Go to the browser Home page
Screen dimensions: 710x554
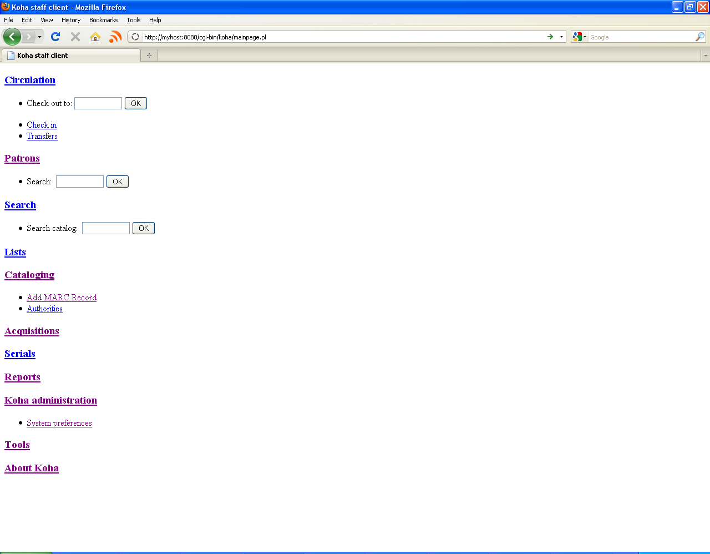[x=95, y=37]
